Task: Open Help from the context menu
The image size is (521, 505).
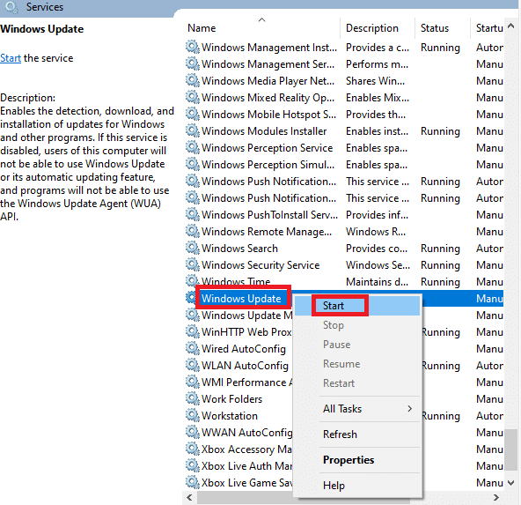Action: point(357,486)
